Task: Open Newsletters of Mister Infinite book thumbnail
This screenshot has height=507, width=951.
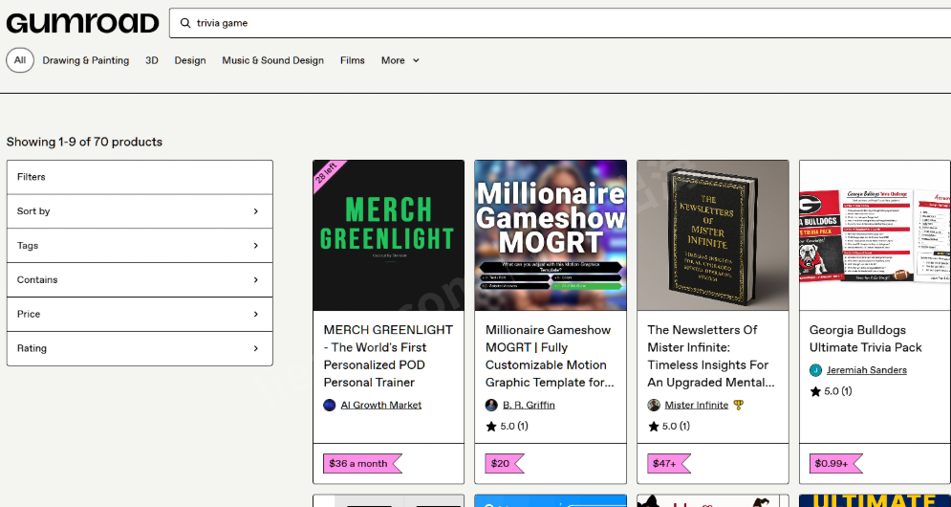Action: tap(713, 235)
